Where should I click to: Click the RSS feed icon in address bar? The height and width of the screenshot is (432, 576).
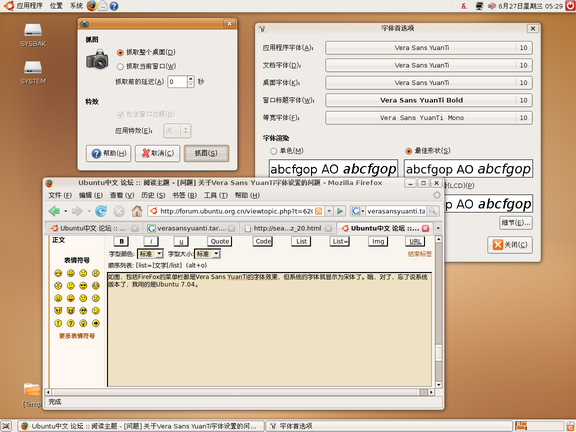pos(318,211)
